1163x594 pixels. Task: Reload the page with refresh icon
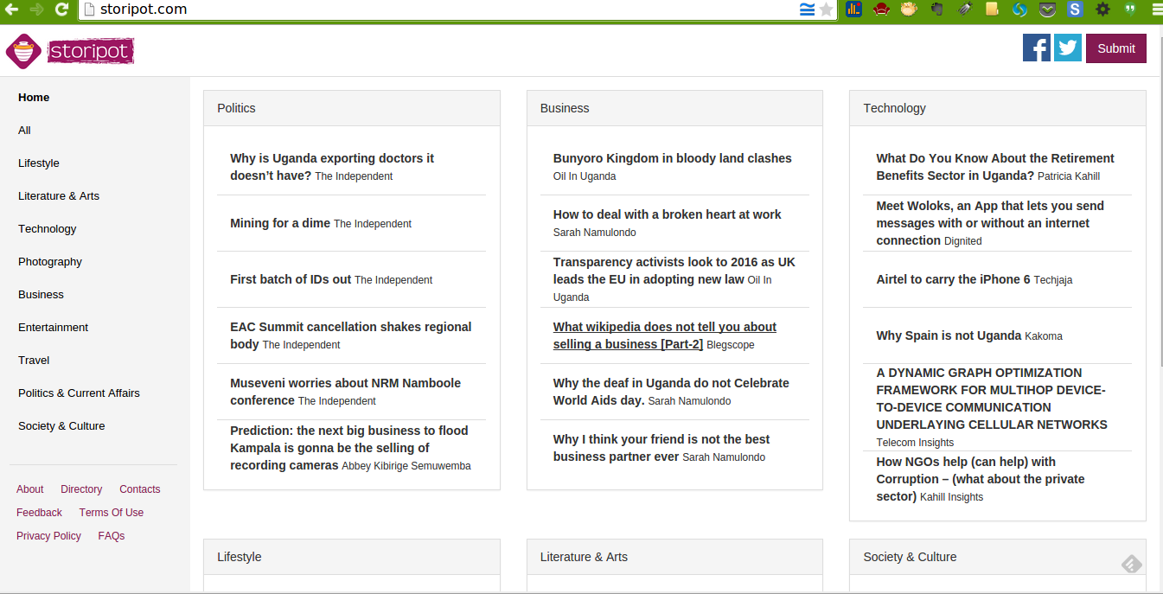61,10
